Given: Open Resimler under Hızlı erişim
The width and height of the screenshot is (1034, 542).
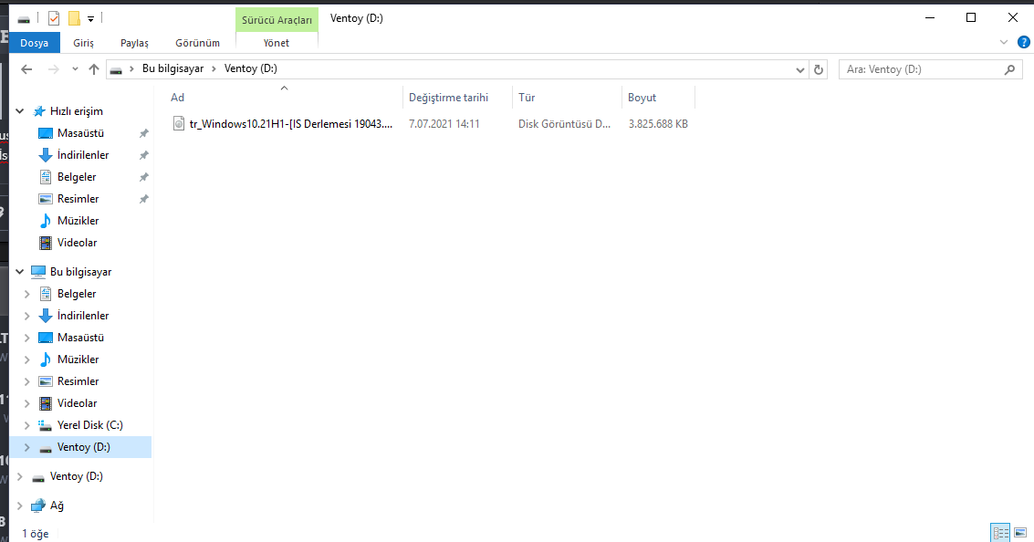Looking at the screenshot, I should click(x=78, y=199).
